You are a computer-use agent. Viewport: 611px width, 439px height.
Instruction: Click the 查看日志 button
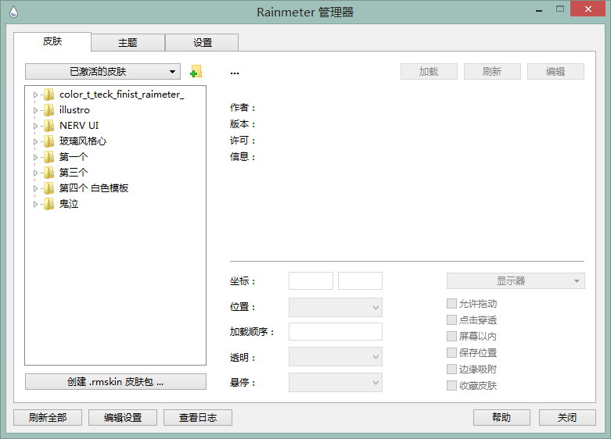198,418
